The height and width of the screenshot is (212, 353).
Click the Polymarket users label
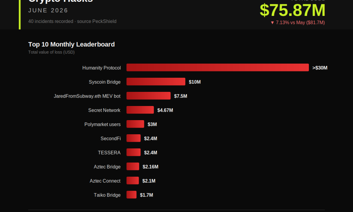[102, 124]
